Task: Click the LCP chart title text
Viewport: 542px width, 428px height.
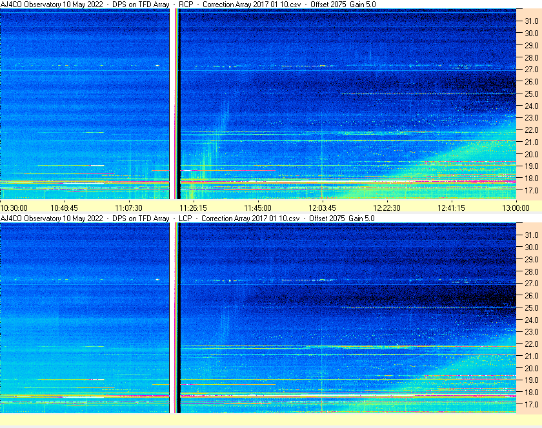Action: click(187, 219)
